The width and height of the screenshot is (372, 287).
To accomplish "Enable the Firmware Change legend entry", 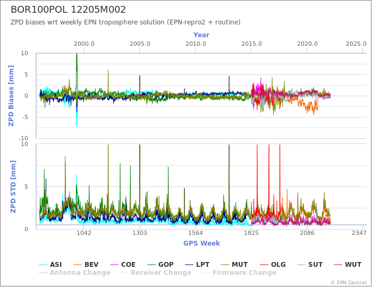I will (239, 273).
